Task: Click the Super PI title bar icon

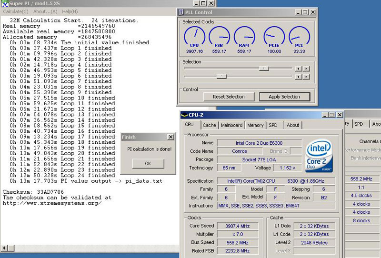Action: pyautogui.click(x=5, y=3)
